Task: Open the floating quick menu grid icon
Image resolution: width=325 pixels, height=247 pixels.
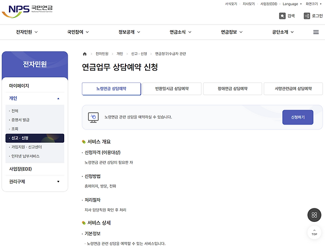Action: (x=314, y=215)
